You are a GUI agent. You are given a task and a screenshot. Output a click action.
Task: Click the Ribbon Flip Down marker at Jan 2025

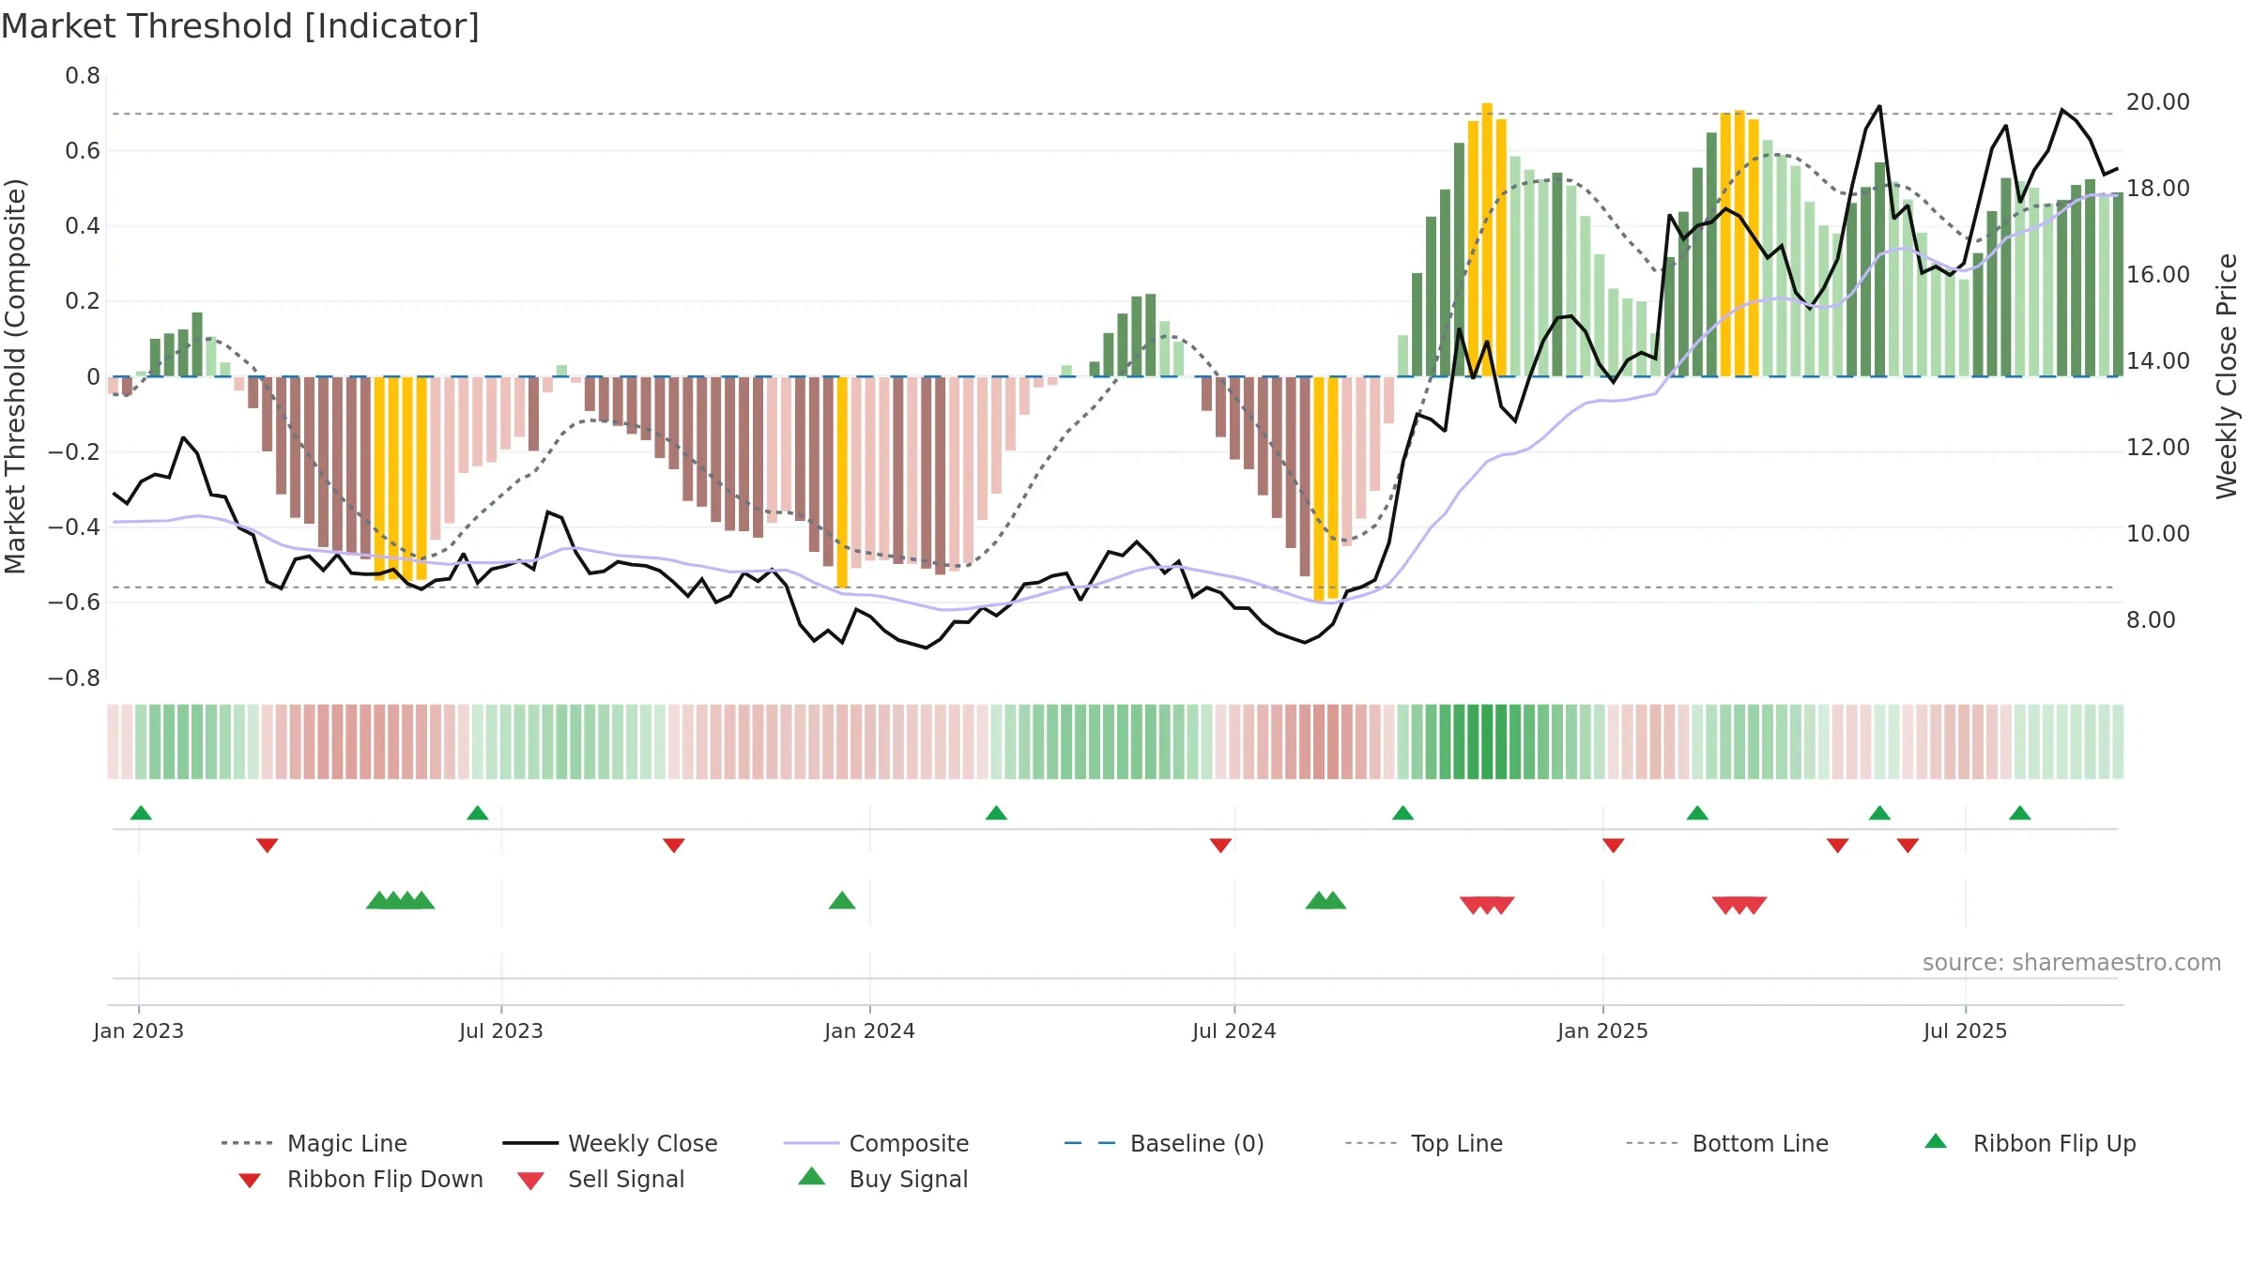[1613, 846]
